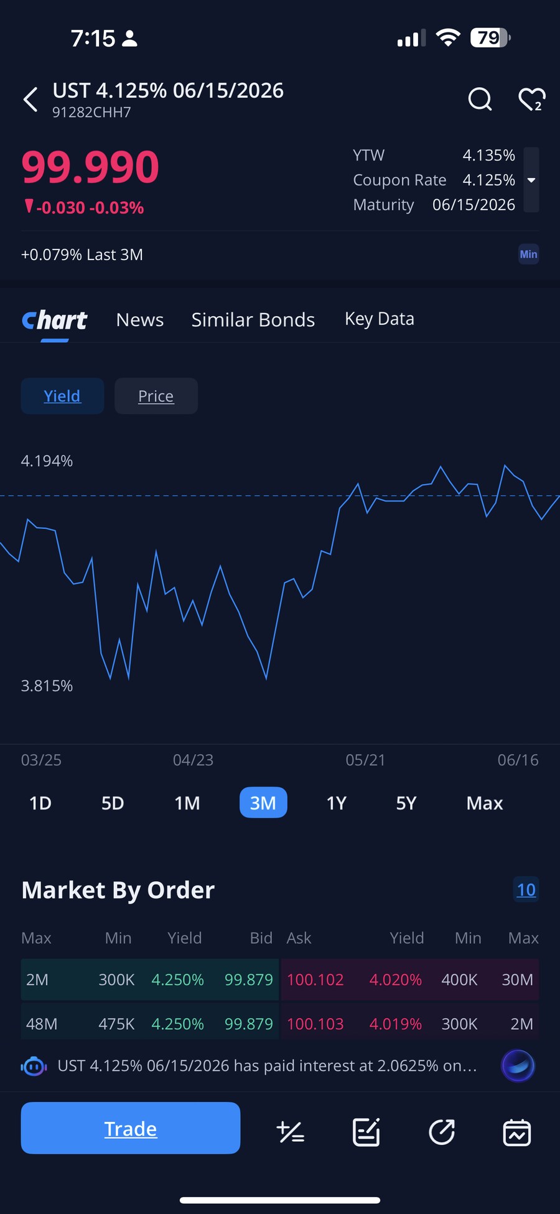The height and width of the screenshot is (1214, 560).
Task: Select the 1Y time range
Action: (x=336, y=803)
